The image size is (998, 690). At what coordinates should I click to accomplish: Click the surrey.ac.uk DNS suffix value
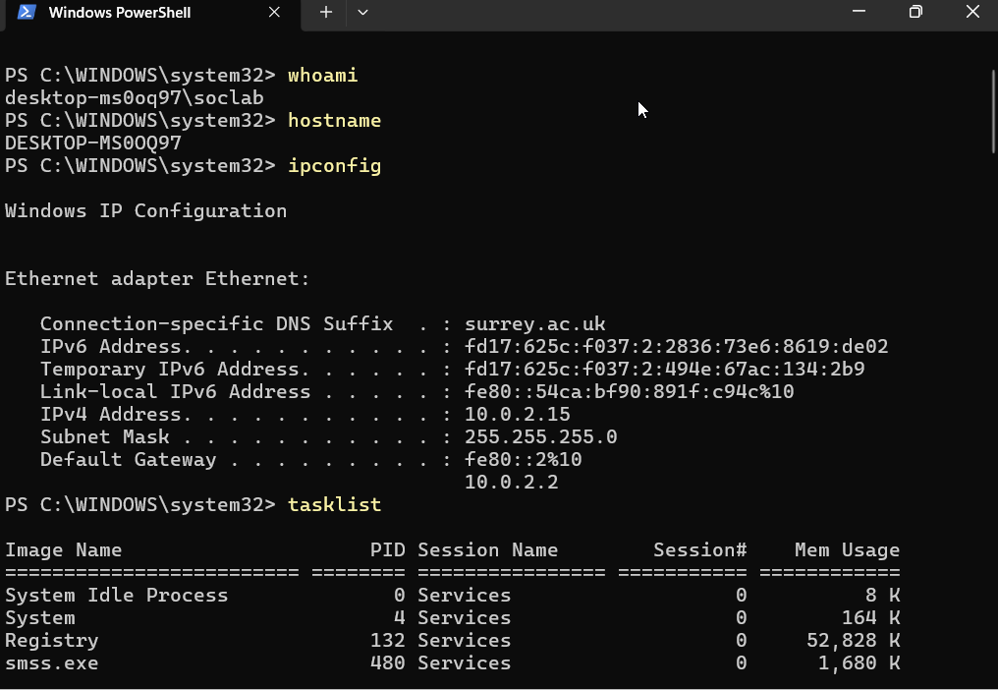534,323
